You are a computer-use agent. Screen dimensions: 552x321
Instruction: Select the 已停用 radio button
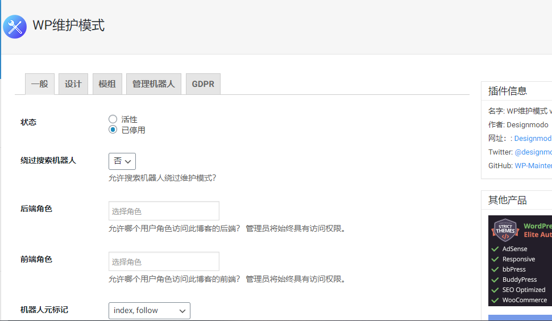(x=113, y=130)
